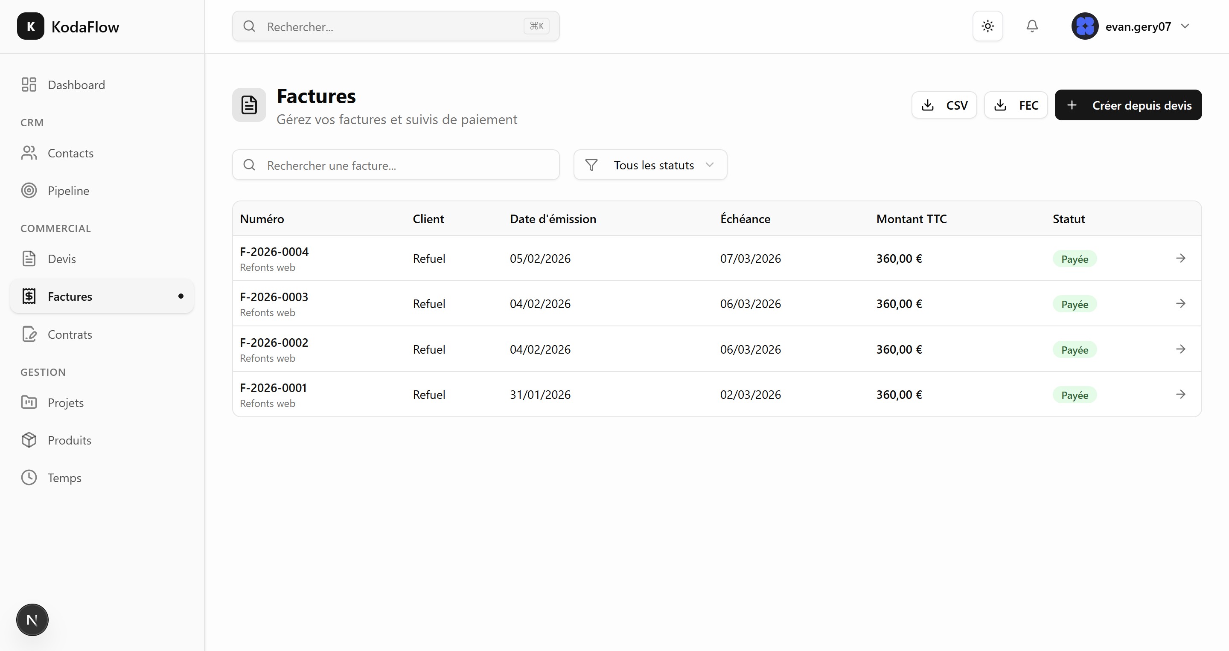
Task: Export invoices as CSV
Action: [x=944, y=105]
